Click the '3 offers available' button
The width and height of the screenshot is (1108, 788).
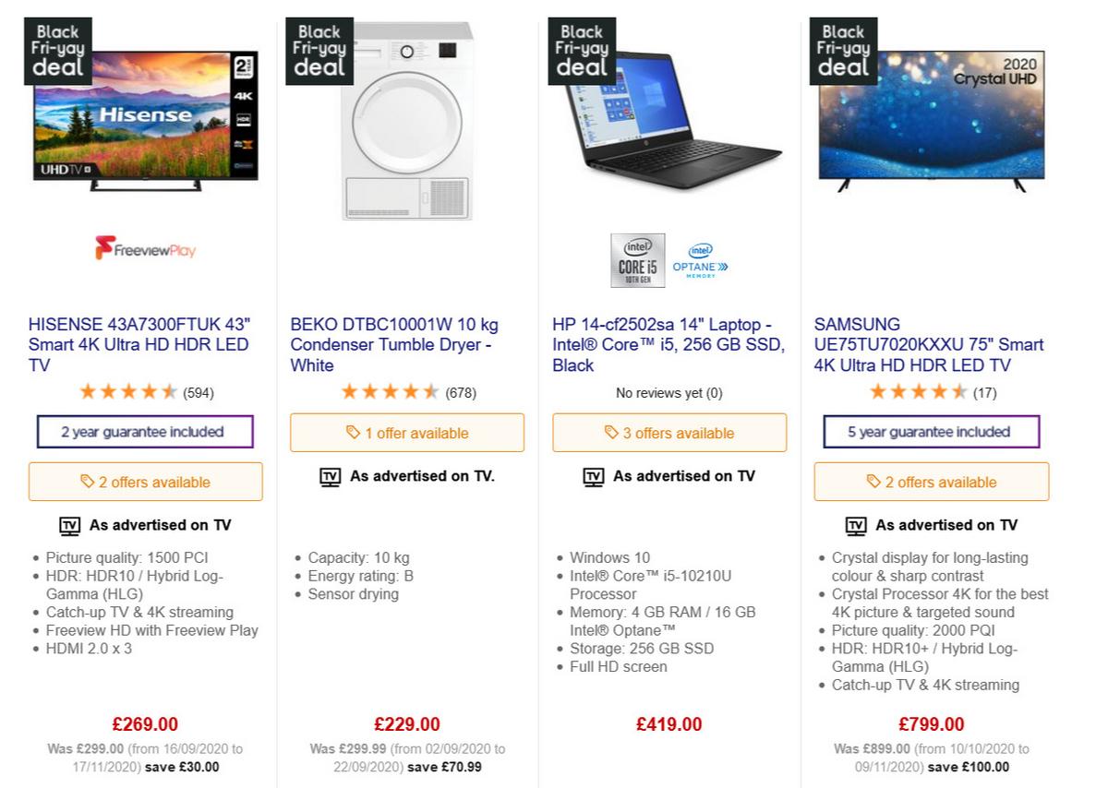click(x=669, y=433)
